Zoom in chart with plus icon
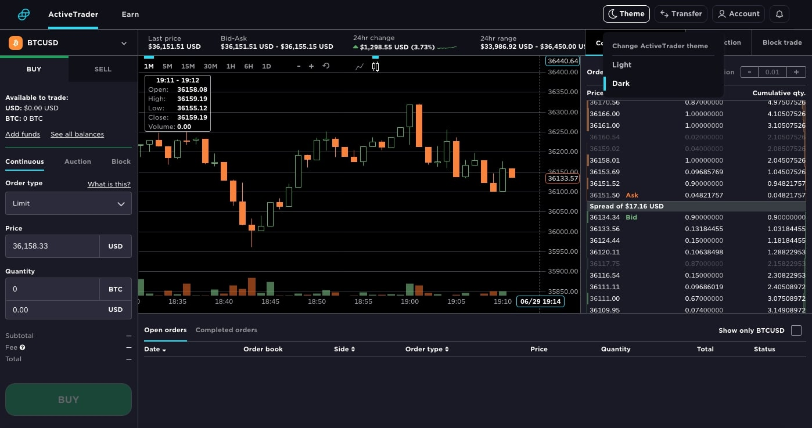The image size is (812, 428). [311, 66]
